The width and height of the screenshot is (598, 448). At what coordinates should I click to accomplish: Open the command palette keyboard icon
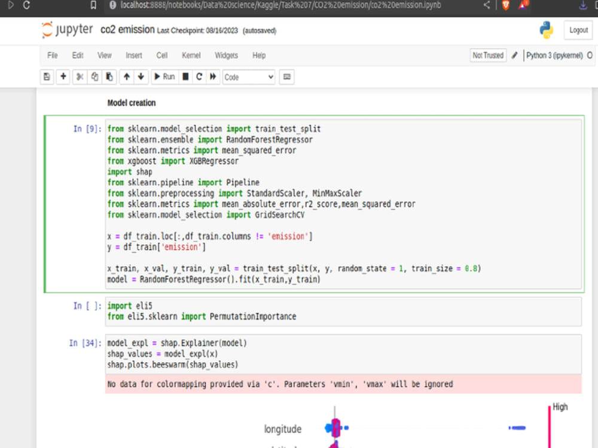(x=286, y=76)
